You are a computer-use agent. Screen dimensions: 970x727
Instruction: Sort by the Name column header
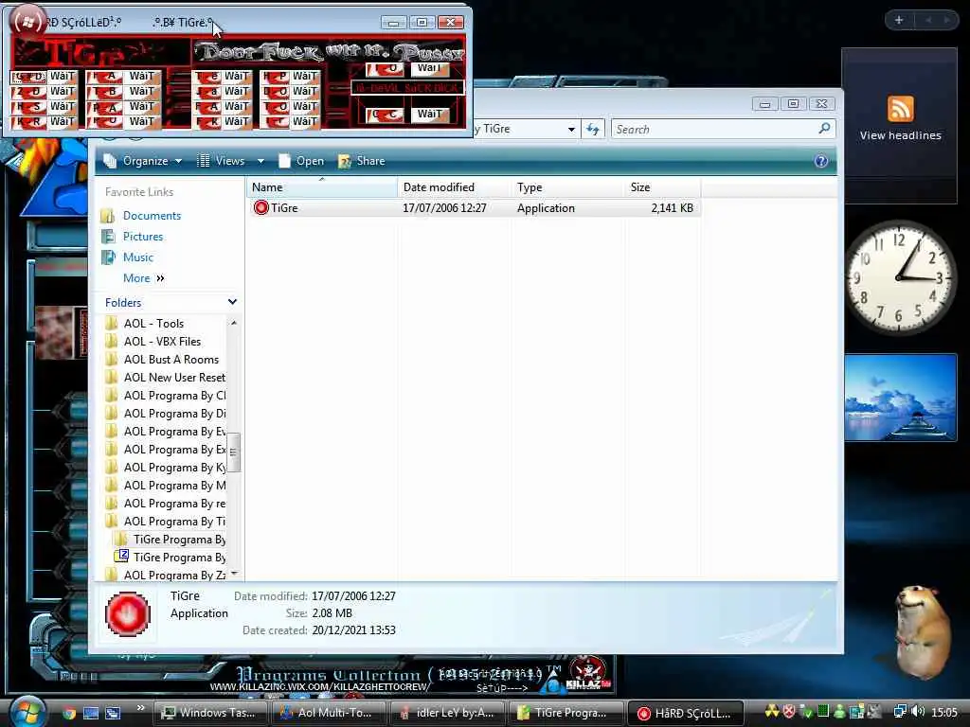(x=322, y=187)
